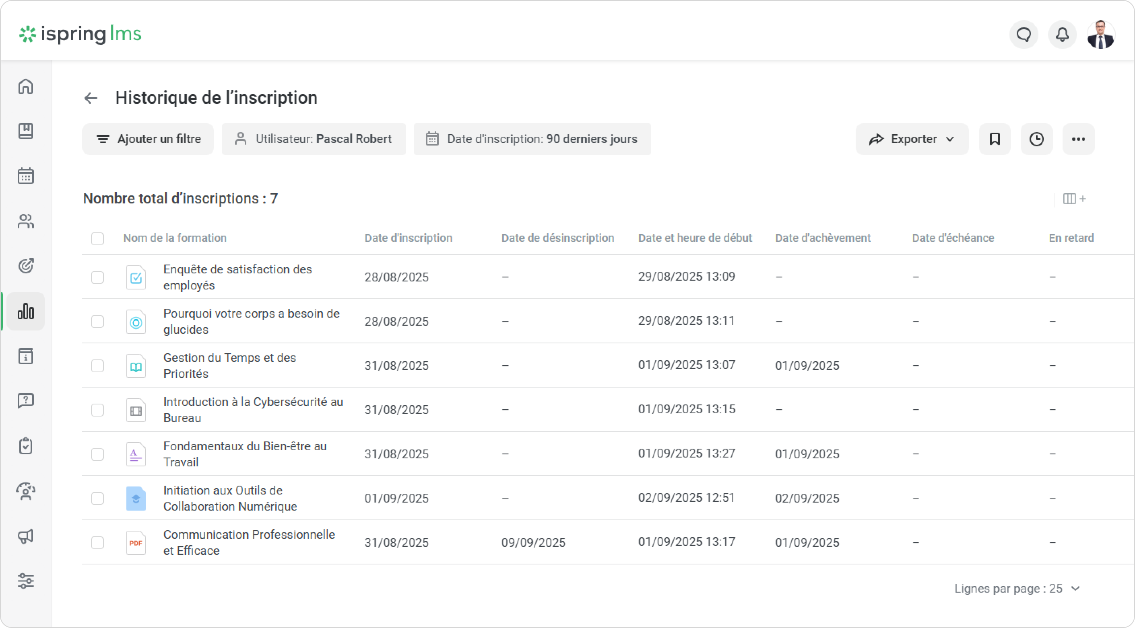Open the settings sliders item in the sidebar
This screenshot has width=1135, height=628.
[x=26, y=581]
